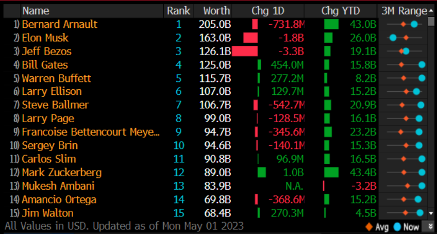Click the orange Avg legend diamond
This screenshot has width=437, height=234.
[x=368, y=226]
